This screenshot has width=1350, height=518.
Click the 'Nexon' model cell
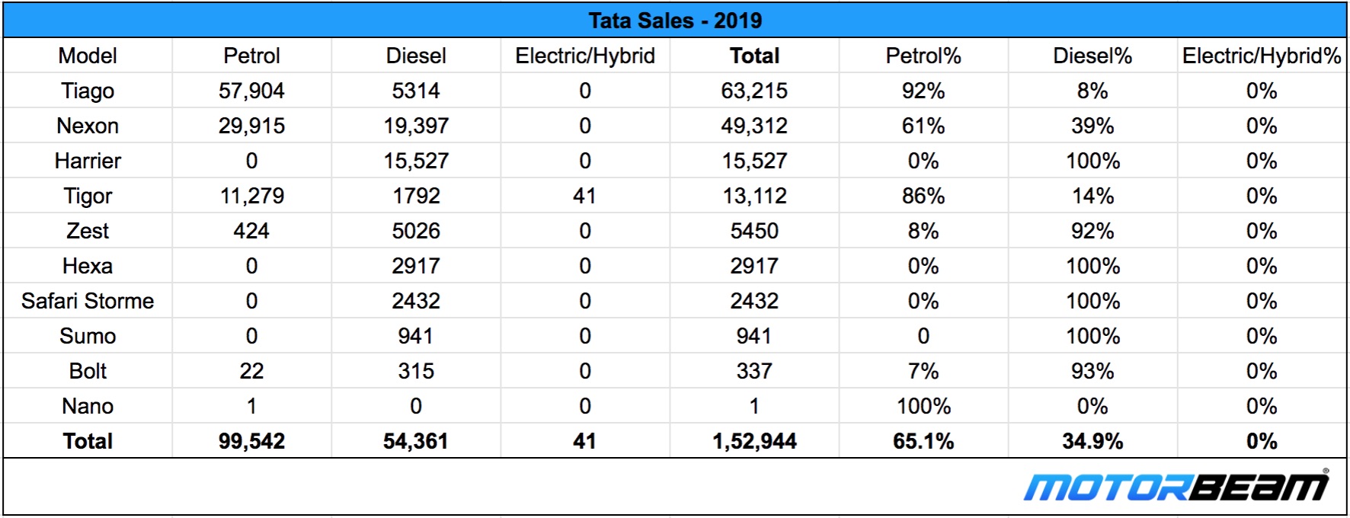(x=88, y=126)
